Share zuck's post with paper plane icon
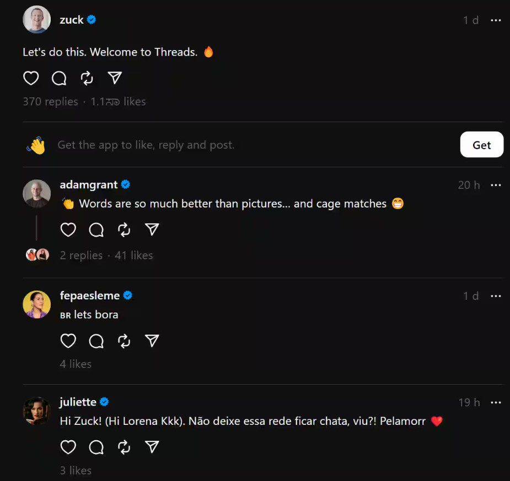The width and height of the screenshot is (510, 481). 115,78
